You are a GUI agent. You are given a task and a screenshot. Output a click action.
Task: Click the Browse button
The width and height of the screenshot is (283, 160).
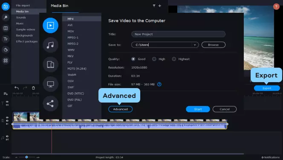(214, 45)
